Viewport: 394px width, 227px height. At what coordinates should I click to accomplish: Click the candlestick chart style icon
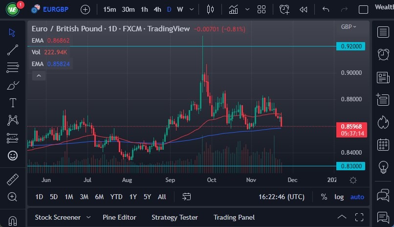point(211,9)
